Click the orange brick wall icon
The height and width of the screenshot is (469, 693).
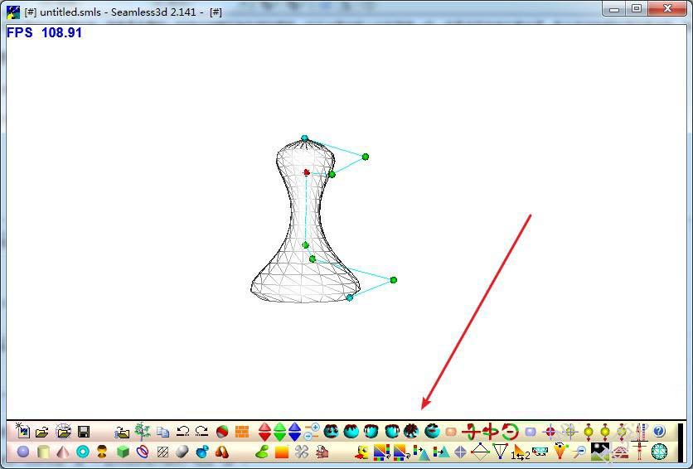pyautogui.click(x=242, y=432)
